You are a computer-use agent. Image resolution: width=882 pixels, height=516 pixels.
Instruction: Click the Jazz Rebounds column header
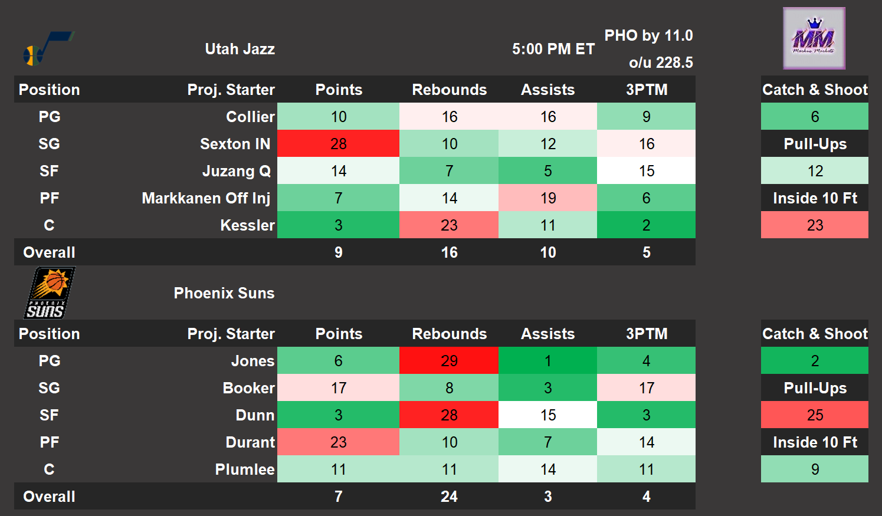(449, 90)
